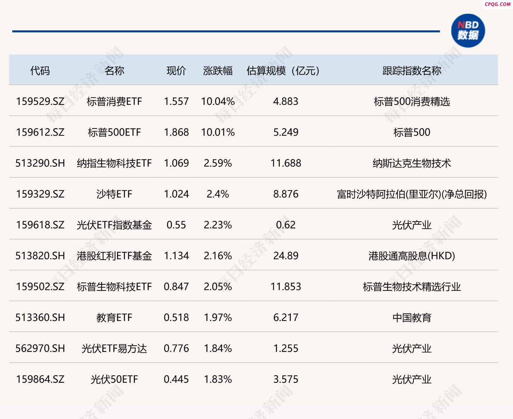Click the price 1.134
The width and height of the screenshot is (513, 419).
coord(176,256)
